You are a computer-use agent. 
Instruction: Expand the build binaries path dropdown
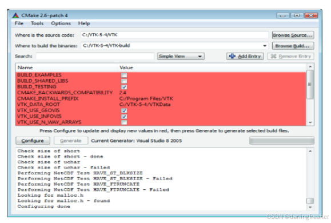pyautogui.click(x=265, y=46)
